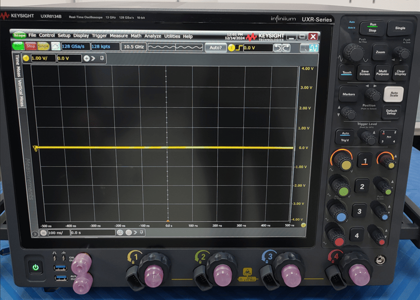Image resolution: width=420 pixels, height=300 pixels.
Task: Click the yellow trigger source T icon
Action: click(x=232, y=48)
